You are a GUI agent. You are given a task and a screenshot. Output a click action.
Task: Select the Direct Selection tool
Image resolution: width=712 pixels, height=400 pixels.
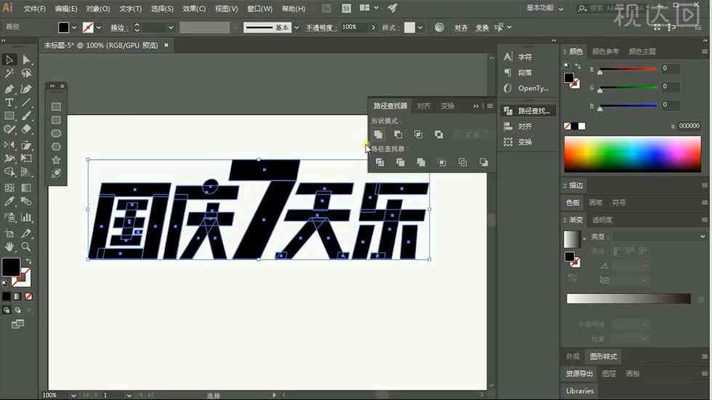[x=26, y=60]
